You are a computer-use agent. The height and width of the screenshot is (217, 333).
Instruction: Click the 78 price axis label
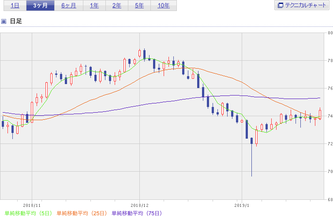pos(330,61)
